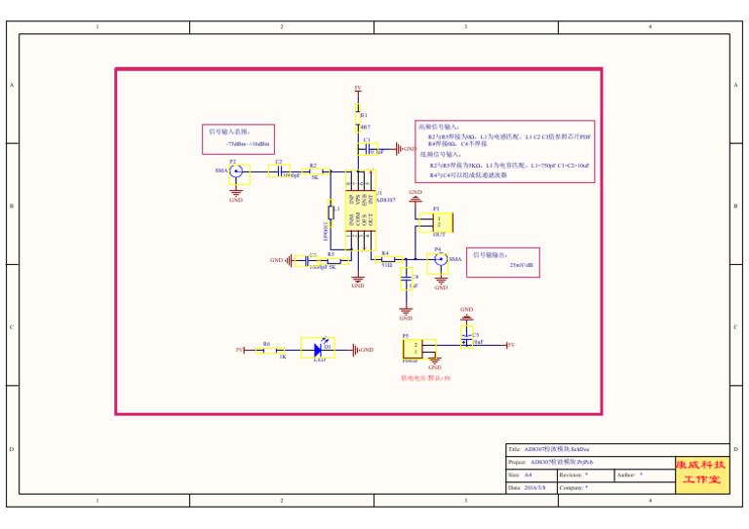Screen dimensions: 749x529
Task: Click the signal input range note box
Action: (238, 139)
